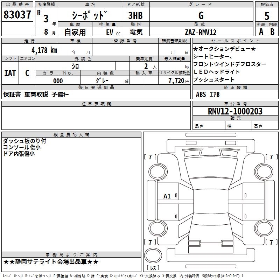The image size is (280, 280).
Task: Select the A1 damage mark on the door
Action: 167,196
